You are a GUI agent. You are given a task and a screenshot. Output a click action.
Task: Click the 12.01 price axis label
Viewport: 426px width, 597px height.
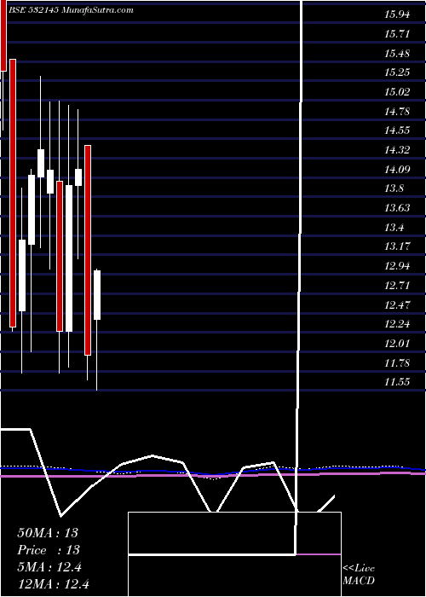point(397,344)
